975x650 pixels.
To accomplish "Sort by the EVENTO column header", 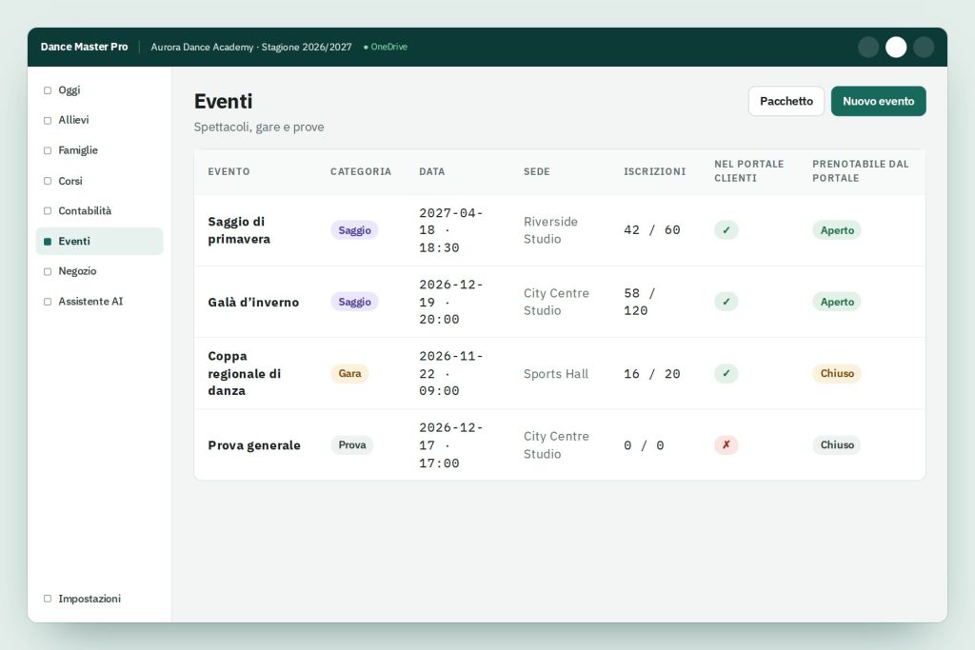I will (x=229, y=171).
